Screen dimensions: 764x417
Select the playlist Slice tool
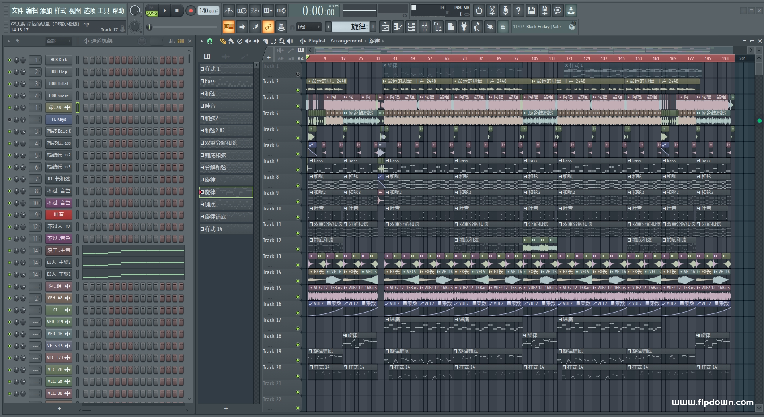(x=265, y=41)
